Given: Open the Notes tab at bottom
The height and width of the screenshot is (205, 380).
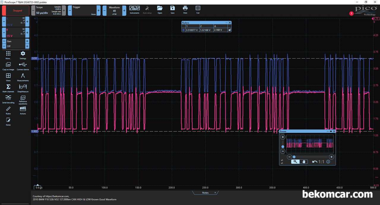Looking at the screenshot, I should pos(205,193).
